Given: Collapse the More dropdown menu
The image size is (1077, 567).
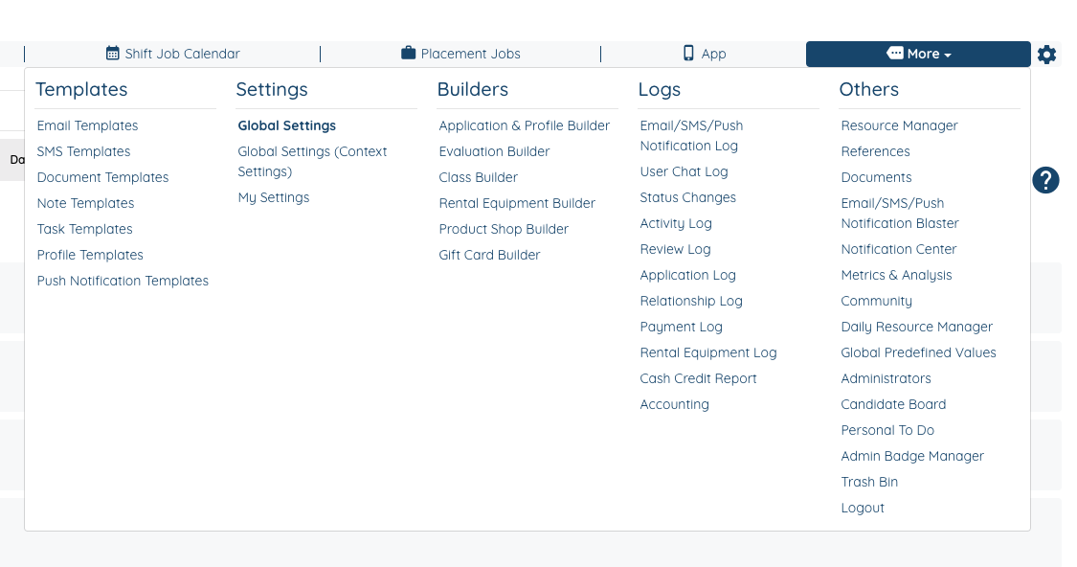Looking at the screenshot, I should click(x=918, y=54).
